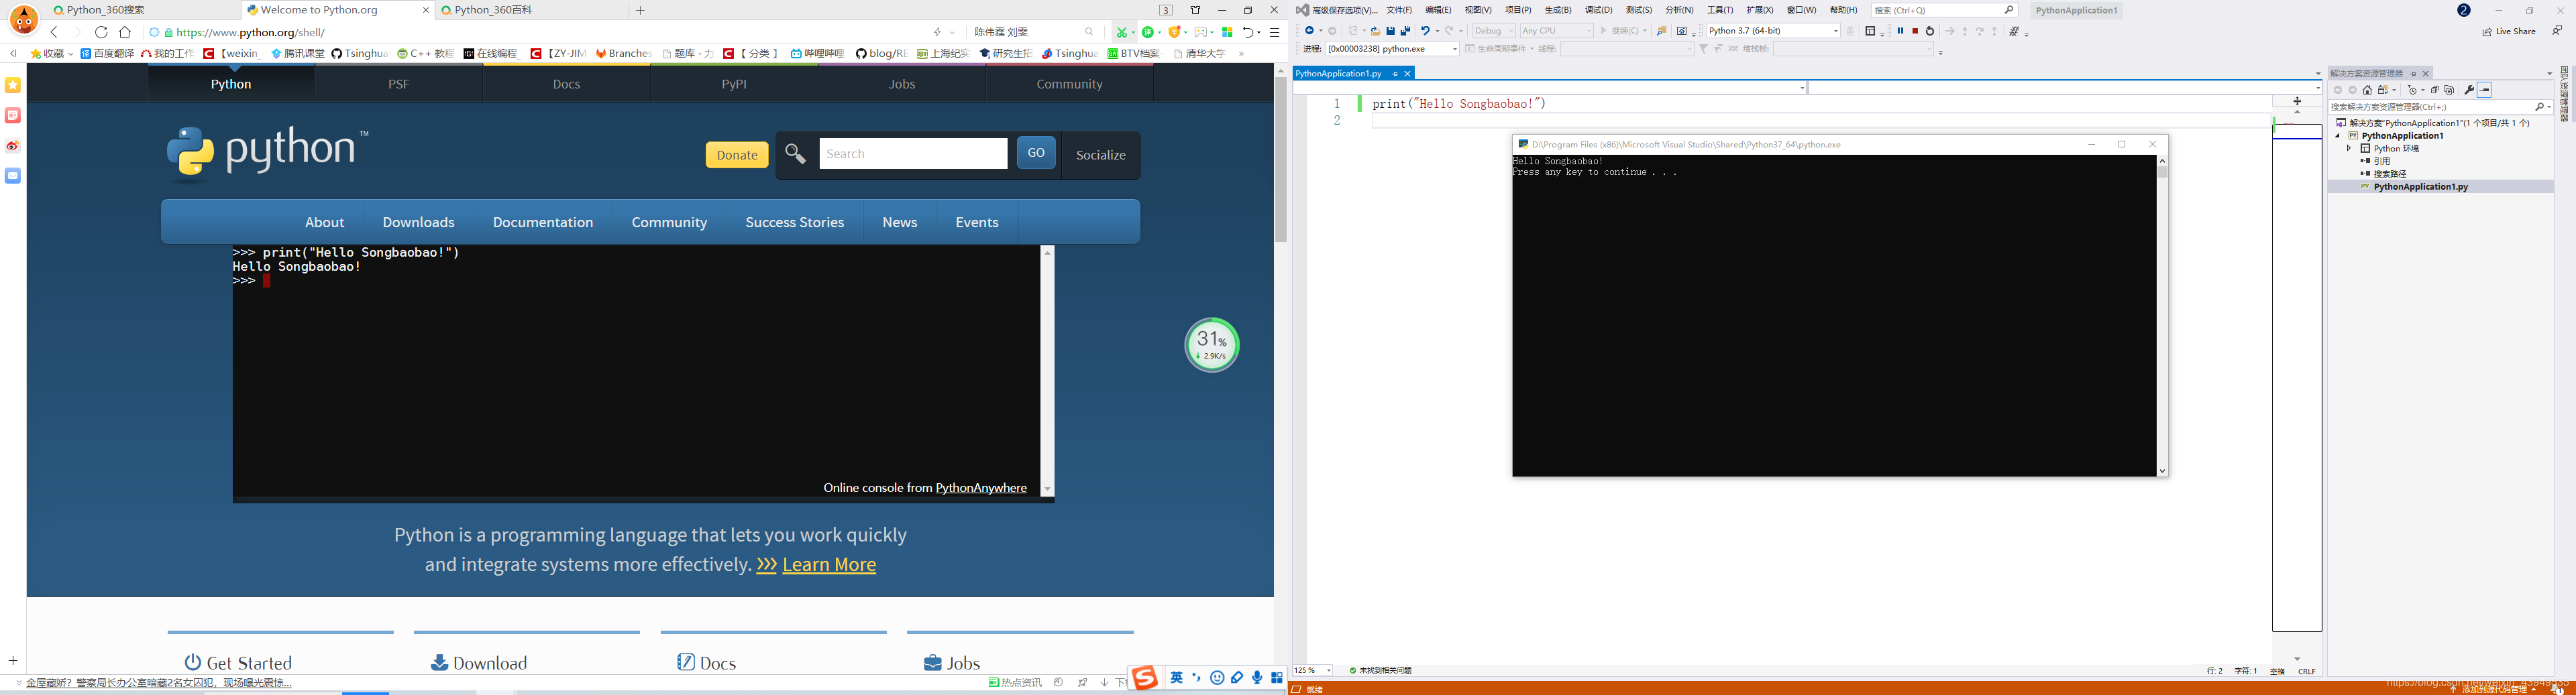2576x695 pixels.
Task: Open the yellow star sidebar icon in the browser
Action: pos(13,86)
